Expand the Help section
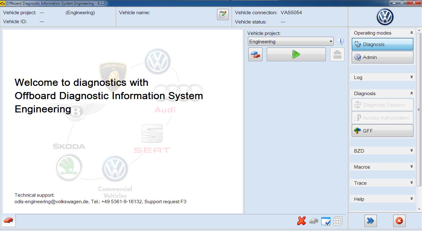Image resolution: width=422 pixels, height=231 pixels. click(411, 199)
